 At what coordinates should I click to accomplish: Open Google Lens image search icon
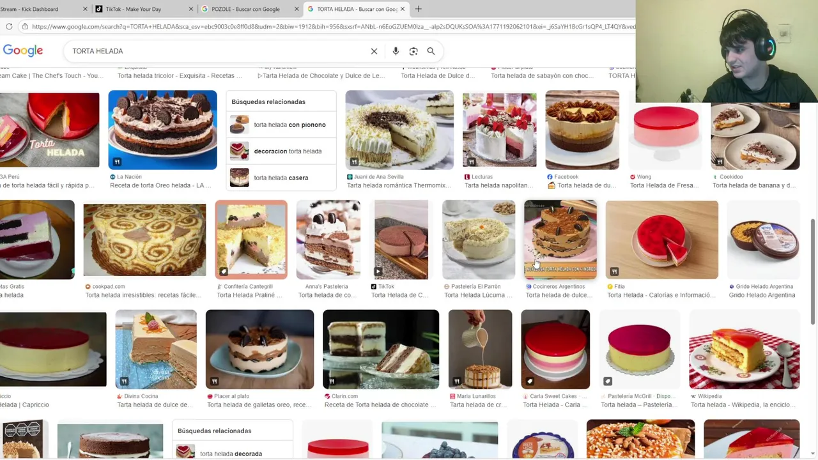click(413, 51)
